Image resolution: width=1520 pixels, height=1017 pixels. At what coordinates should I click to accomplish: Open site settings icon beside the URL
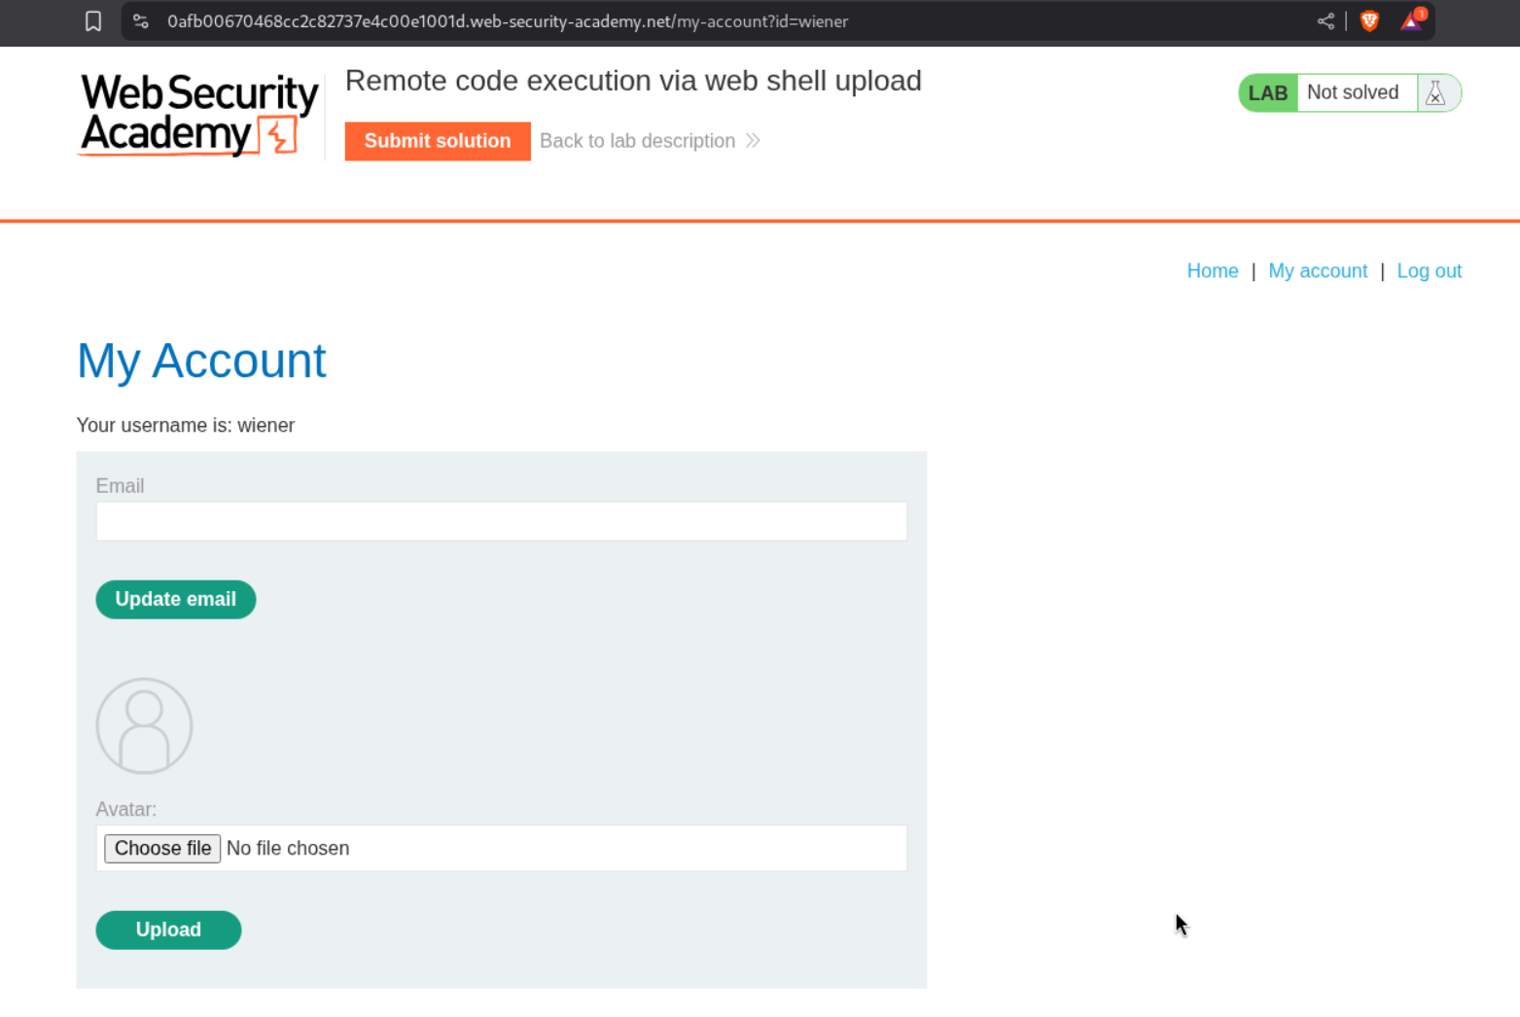(141, 21)
